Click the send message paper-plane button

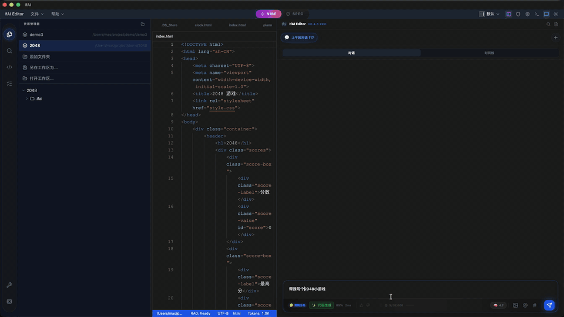(549, 305)
